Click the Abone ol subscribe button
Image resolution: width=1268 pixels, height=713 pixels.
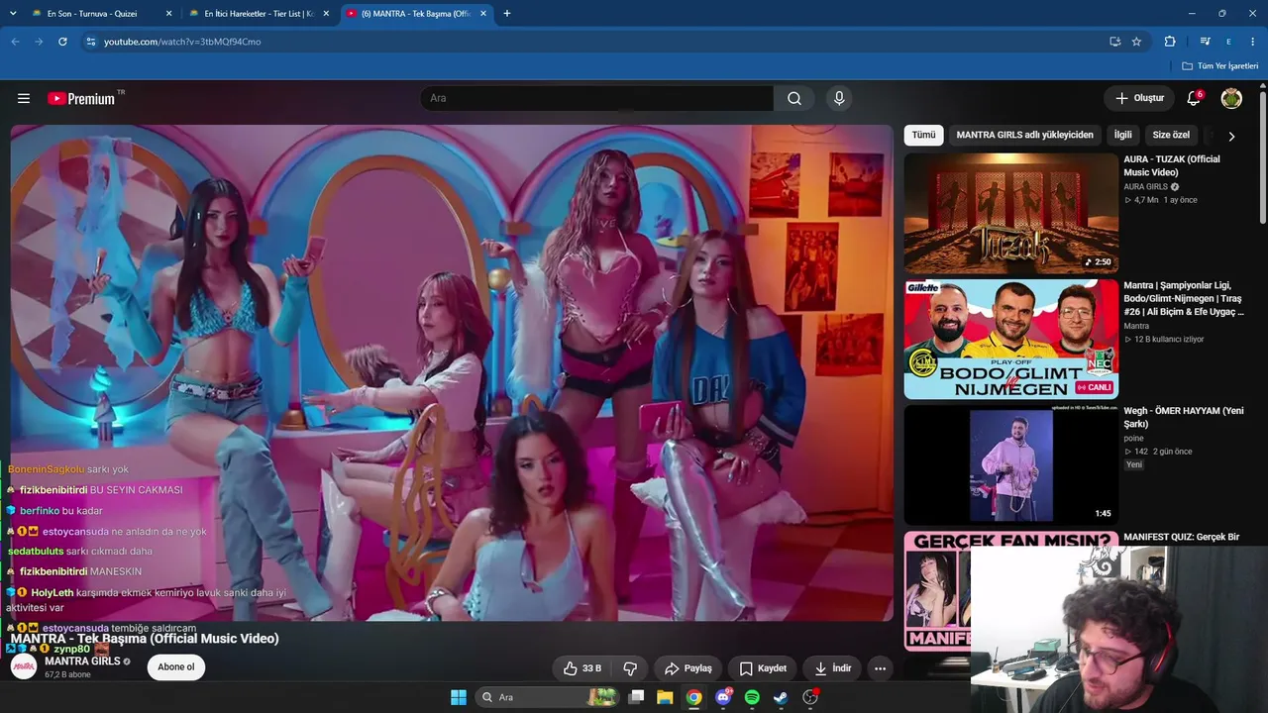176,666
